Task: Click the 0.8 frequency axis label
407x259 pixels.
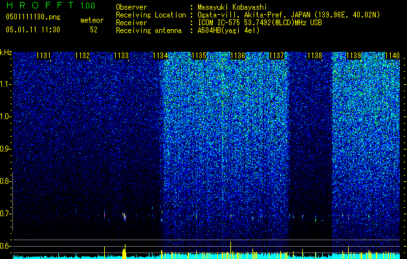Action: point(5,181)
